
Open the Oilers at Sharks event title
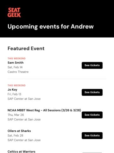(19, 131)
